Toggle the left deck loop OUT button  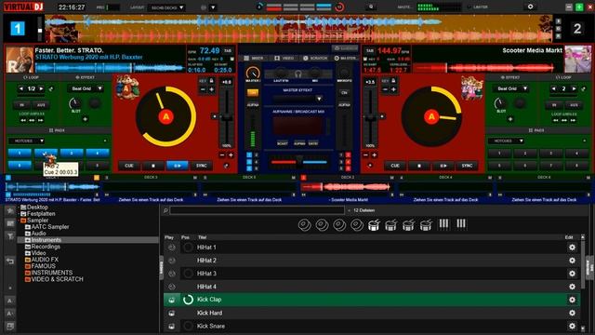41,105
